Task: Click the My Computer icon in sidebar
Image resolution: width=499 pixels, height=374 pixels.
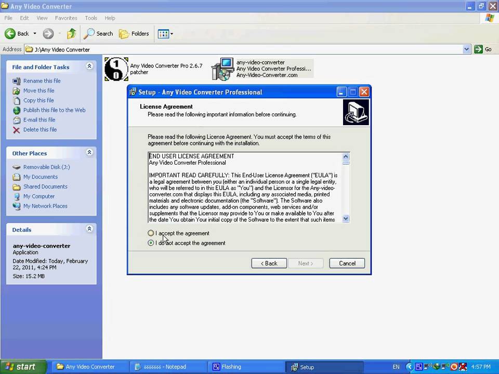Action: [x=17, y=196]
